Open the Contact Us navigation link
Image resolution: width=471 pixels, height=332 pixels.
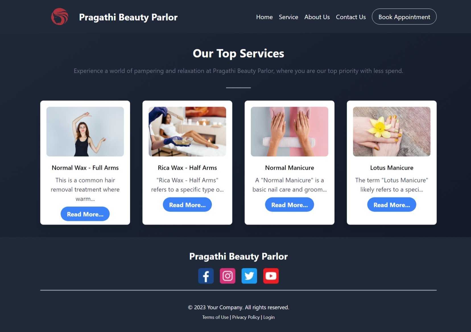351,17
